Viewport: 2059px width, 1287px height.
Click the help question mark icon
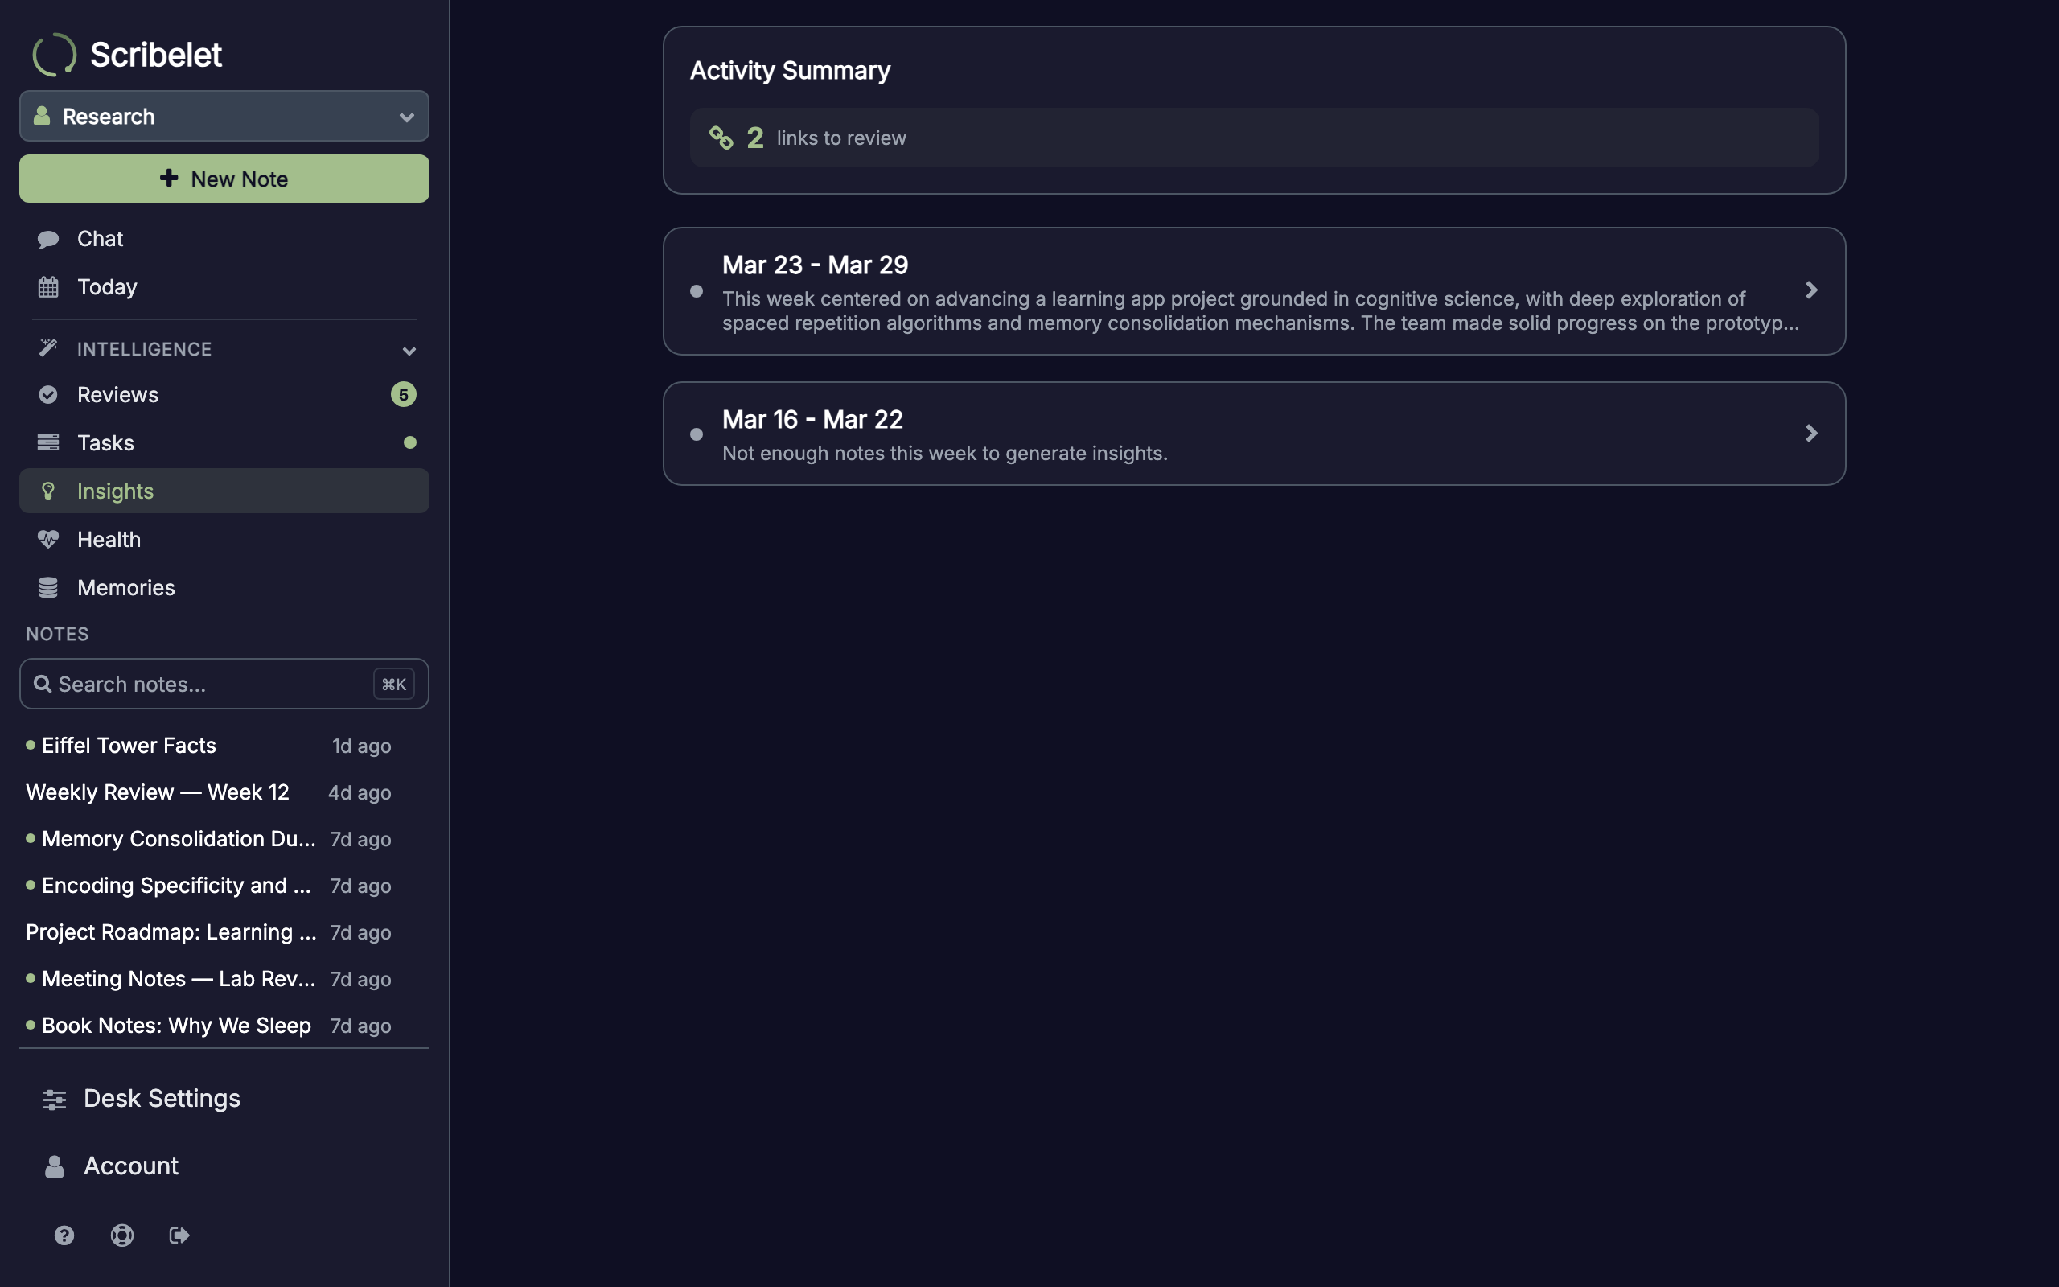[x=64, y=1235]
